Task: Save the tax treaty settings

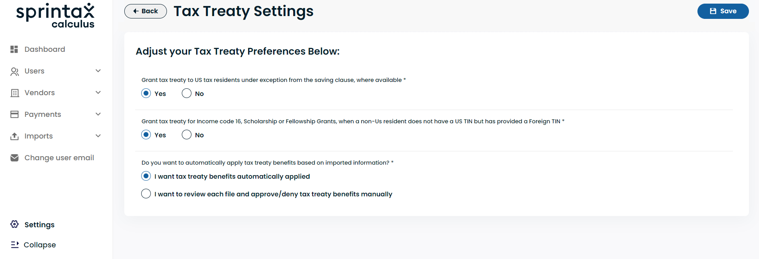Action: tap(723, 11)
